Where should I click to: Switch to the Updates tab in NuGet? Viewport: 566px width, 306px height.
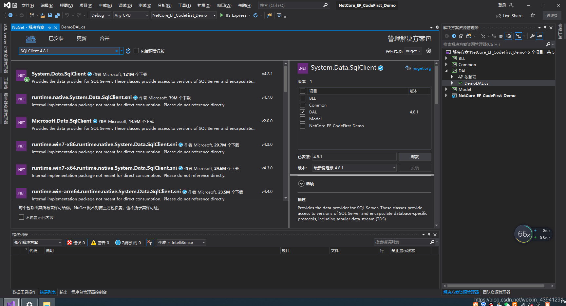[x=82, y=39]
